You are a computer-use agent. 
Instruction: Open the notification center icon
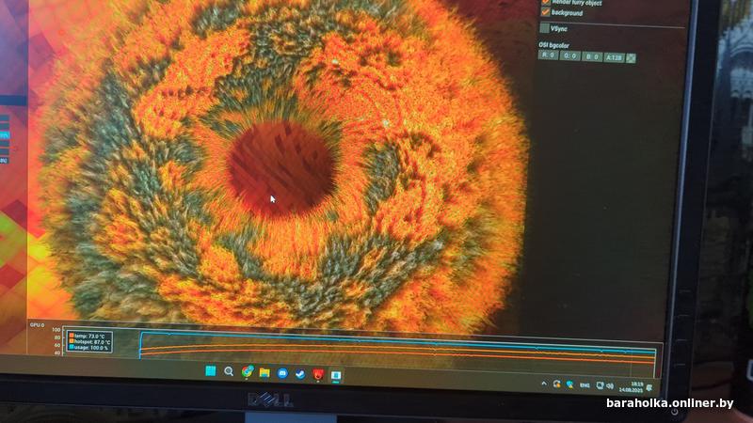pos(649,387)
